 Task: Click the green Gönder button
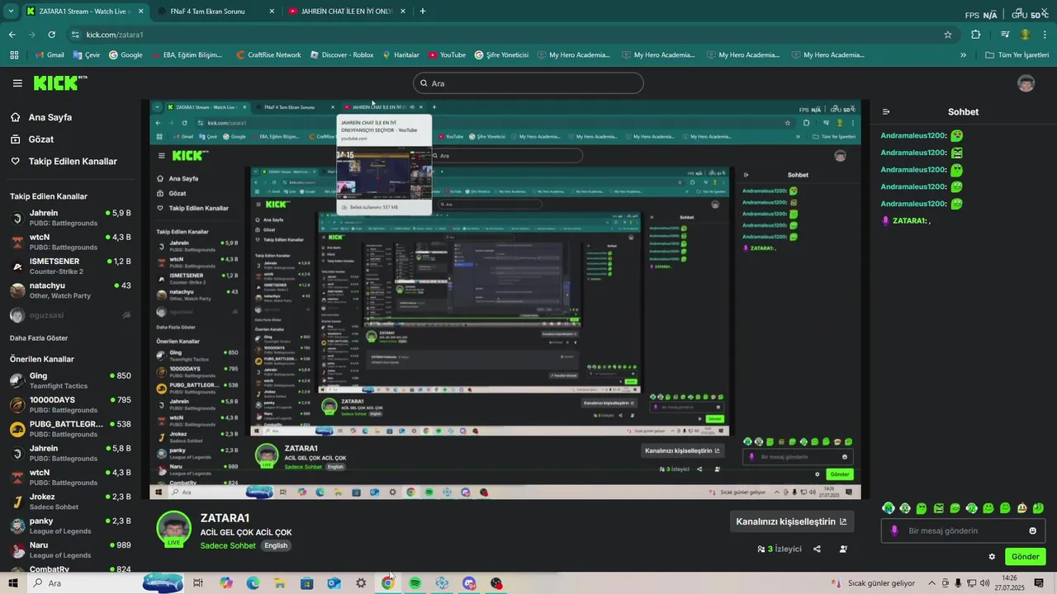(1025, 557)
